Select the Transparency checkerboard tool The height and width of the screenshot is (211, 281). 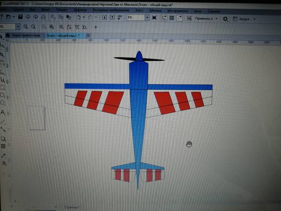click(3, 146)
